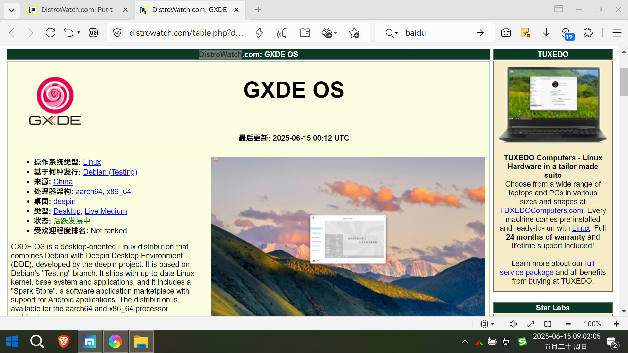Open the downloads icon

546,33
